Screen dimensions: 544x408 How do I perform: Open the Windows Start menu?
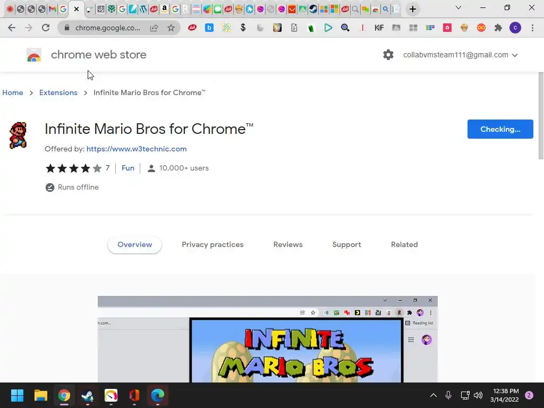pyautogui.click(x=17, y=395)
